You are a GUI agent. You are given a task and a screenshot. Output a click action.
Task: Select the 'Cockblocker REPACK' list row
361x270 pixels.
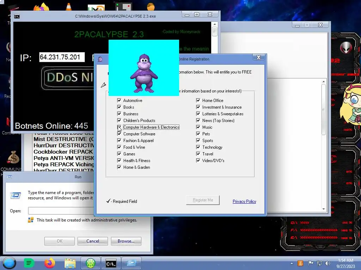[x=64, y=152]
